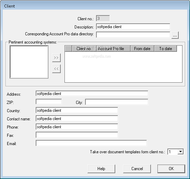Click the Fax input field
This screenshot has height=179, width=190.
pos(77,135)
